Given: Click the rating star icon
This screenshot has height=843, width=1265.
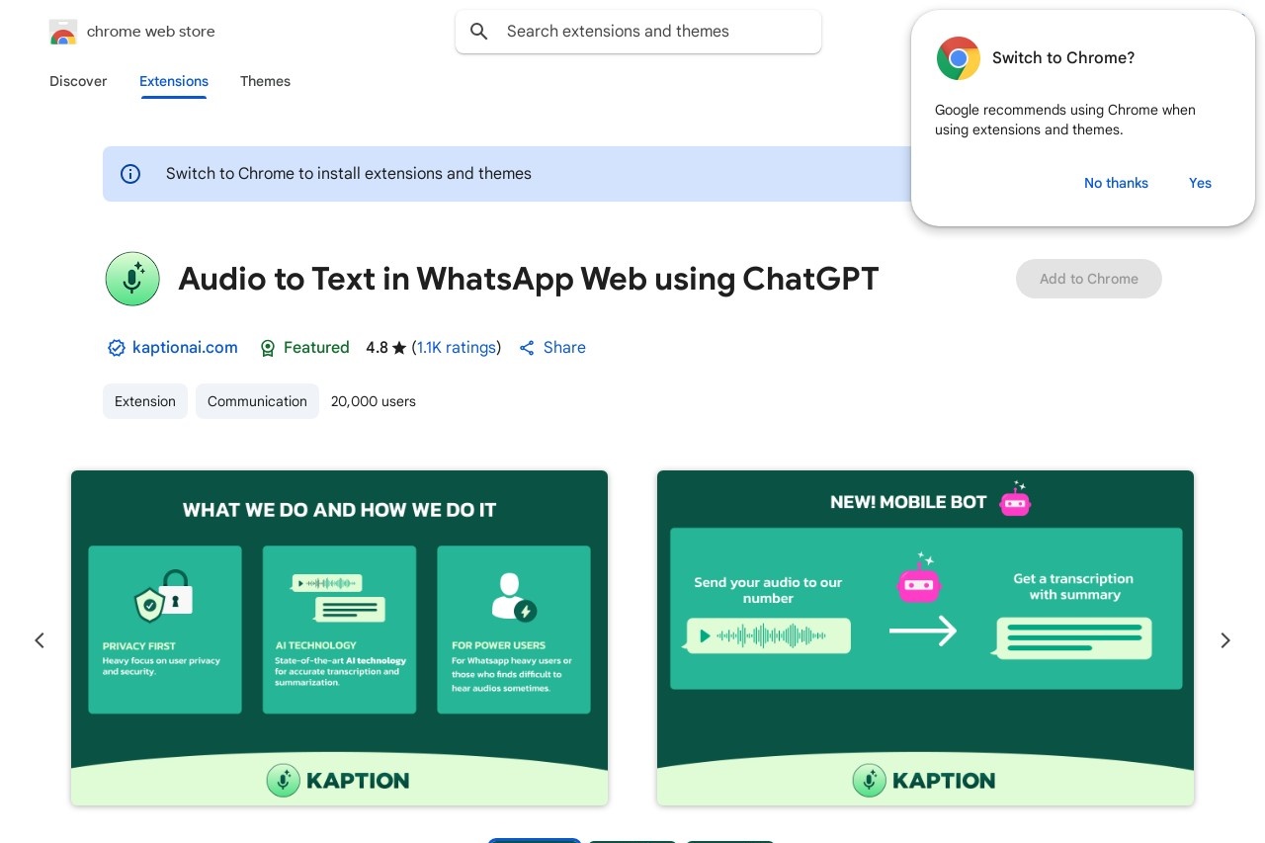Looking at the screenshot, I should pos(399,348).
